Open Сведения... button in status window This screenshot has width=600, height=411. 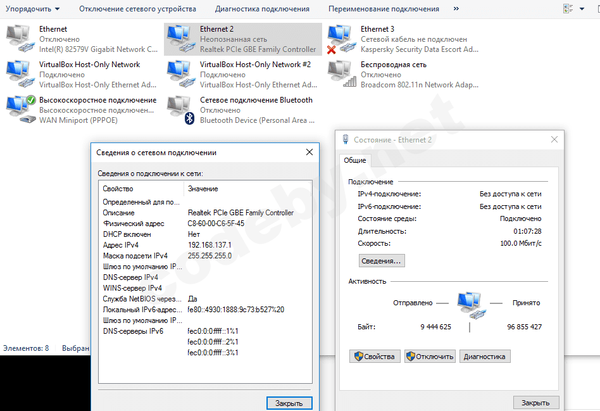pyautogui.click(x=382, y=261)
